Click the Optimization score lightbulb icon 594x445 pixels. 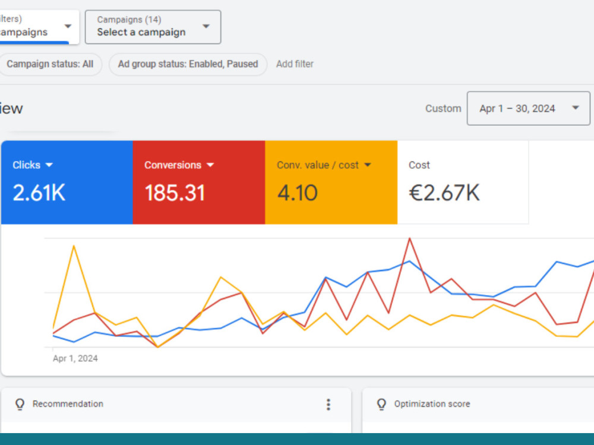381,404
